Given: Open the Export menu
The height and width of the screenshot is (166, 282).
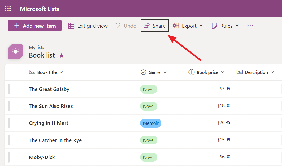Looking at the screenshot, I should [202, 26].
